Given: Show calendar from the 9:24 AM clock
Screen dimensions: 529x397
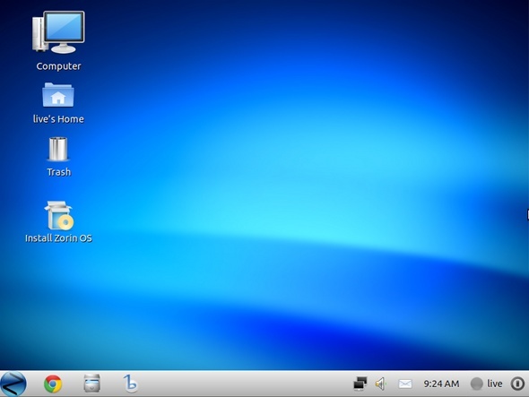Looking at the screenshot, I should click(441, 384).
